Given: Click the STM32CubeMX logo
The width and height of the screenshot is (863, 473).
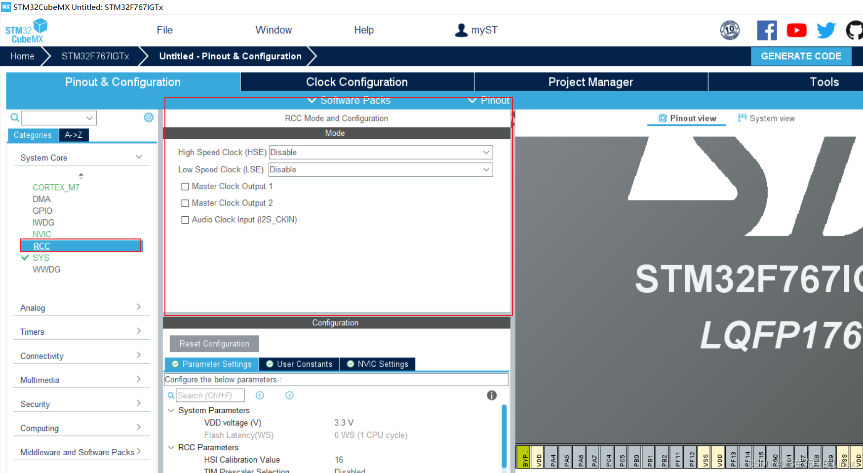Looking at the screenshot, I should pyautogui.click(x=26, y=31).
